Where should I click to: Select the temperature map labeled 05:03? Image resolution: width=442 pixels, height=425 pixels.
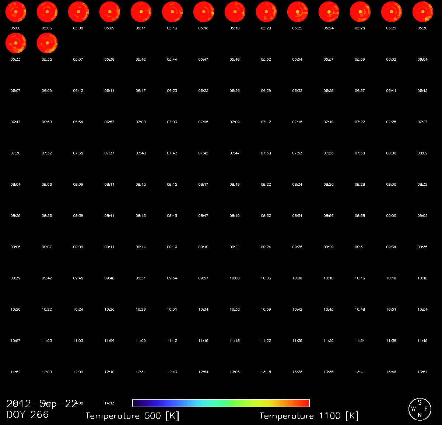47,12
